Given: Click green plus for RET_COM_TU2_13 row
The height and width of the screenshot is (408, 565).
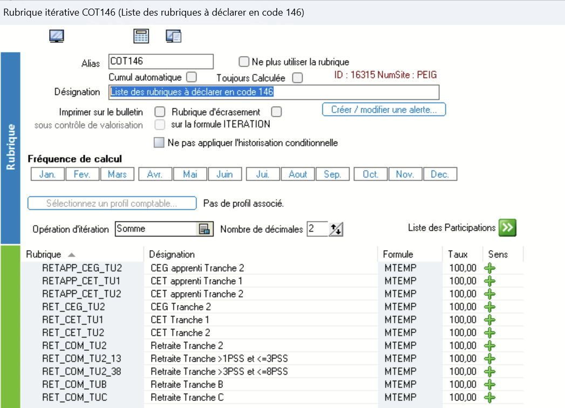Looking at the screenshot, I should click(x=489, y=358).
